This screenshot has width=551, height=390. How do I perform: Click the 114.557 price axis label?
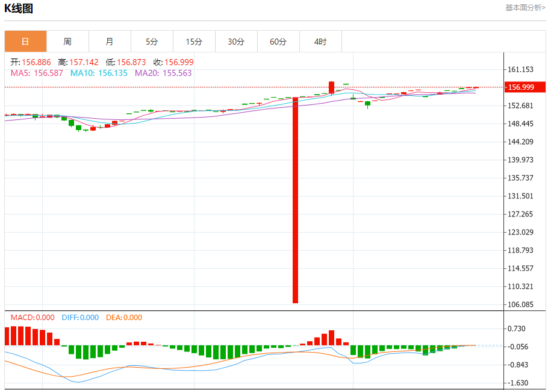coord(520,269)
